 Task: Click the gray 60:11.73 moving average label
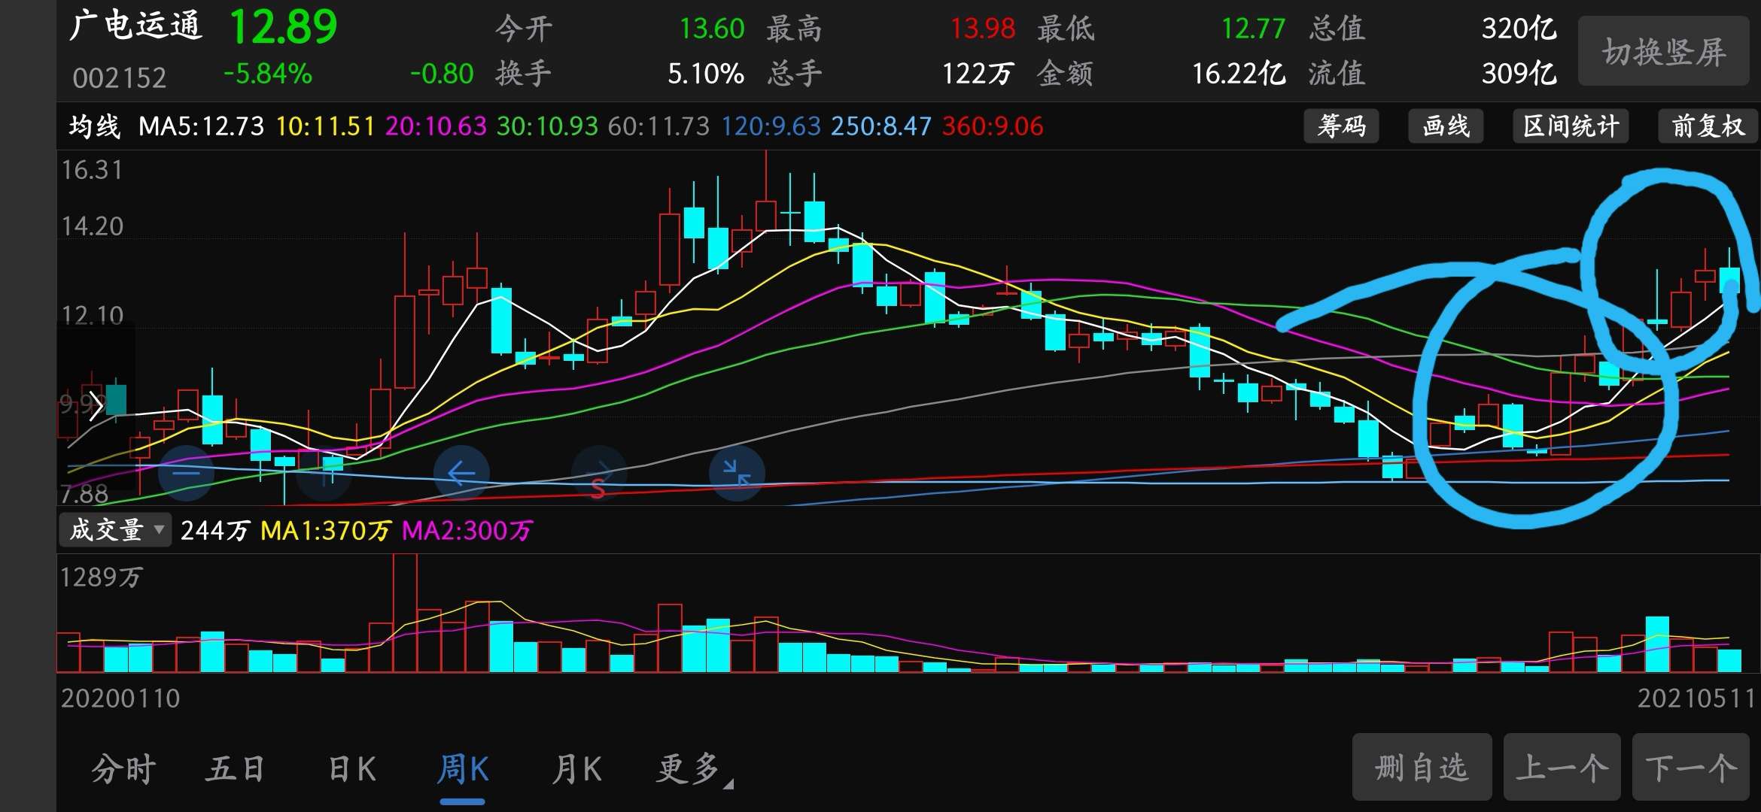658,126
